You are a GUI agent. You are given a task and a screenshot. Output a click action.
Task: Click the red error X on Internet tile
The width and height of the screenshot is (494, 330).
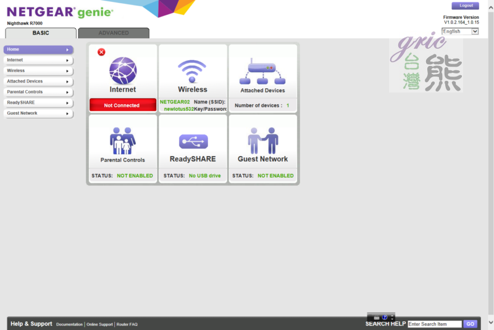click(101, 52)
